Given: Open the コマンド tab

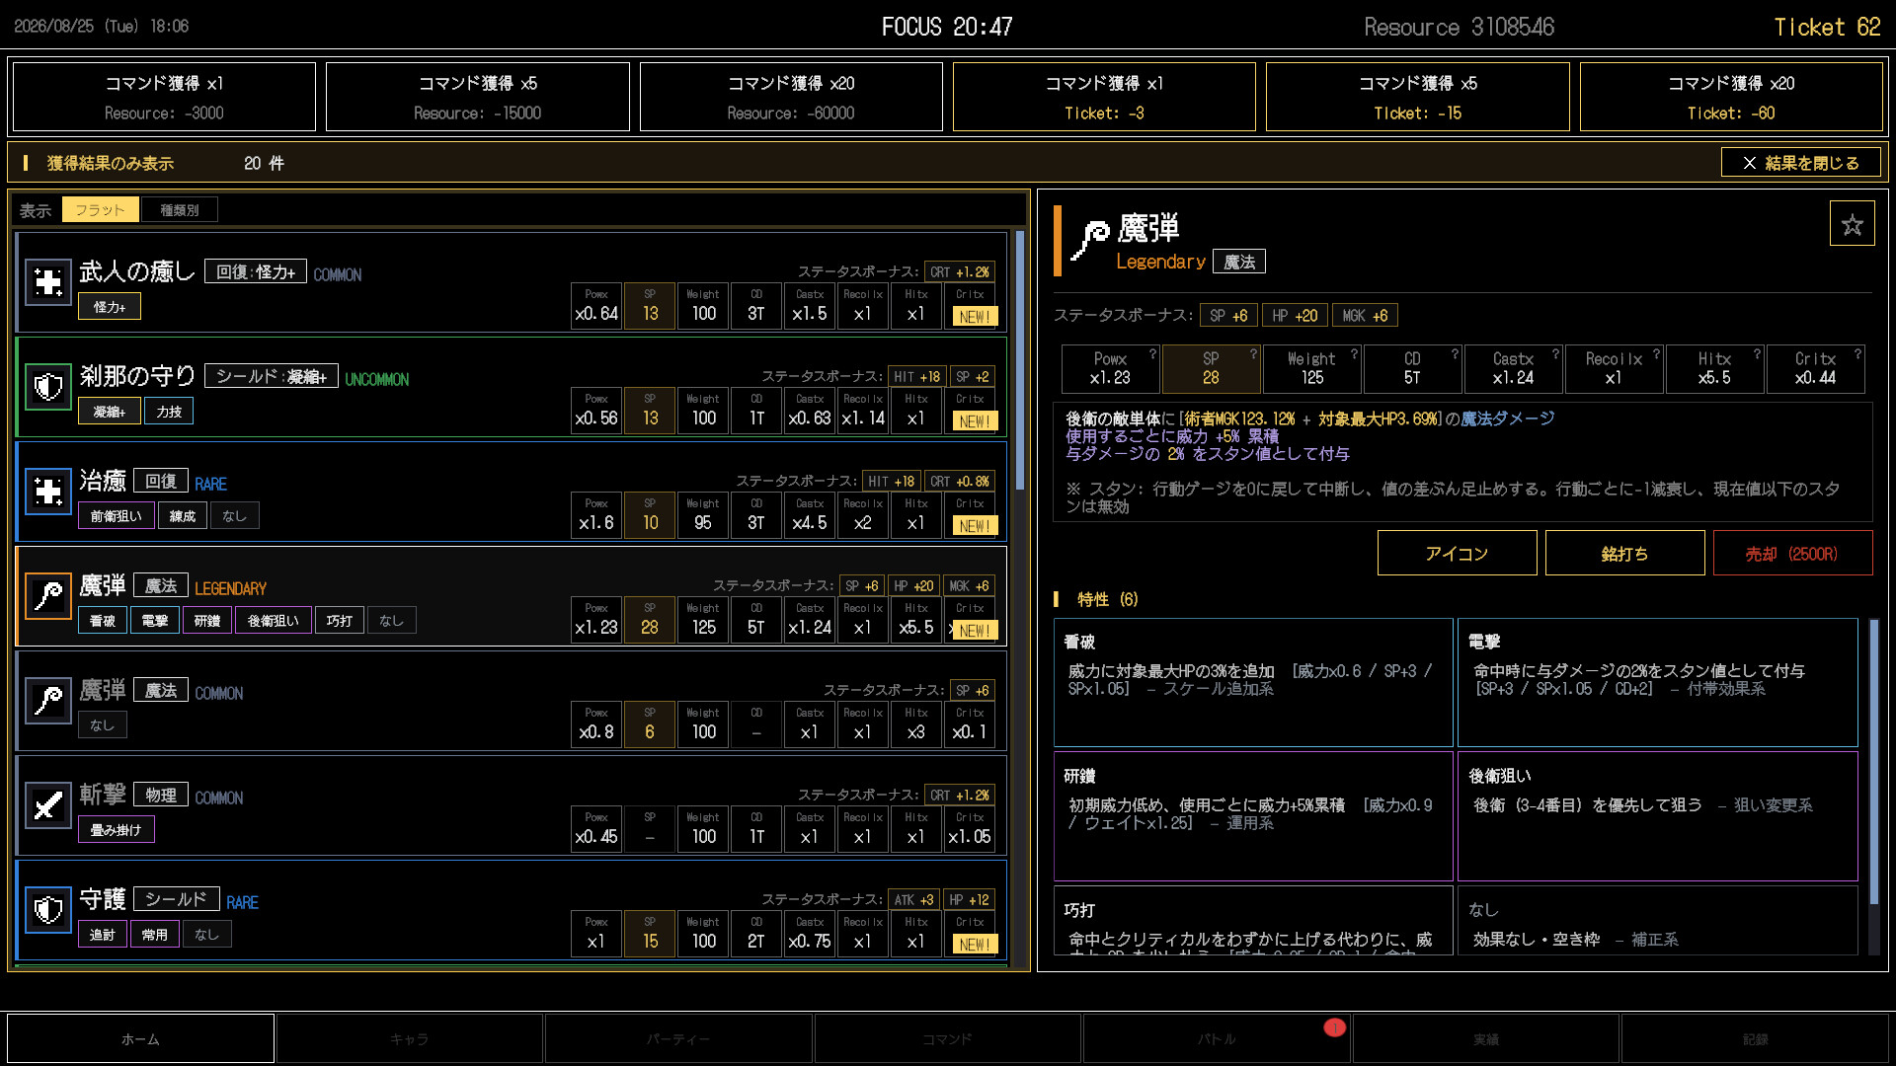Looking at the screenshot, I should pyautogui.click(x=947, y=1038).
